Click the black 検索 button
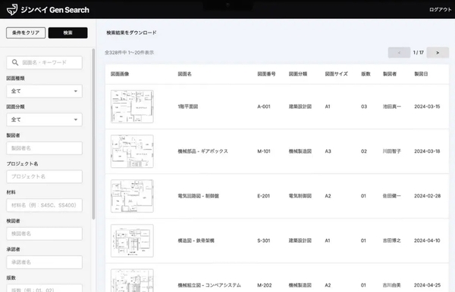Screen dimensions: 455x292 pos(68,33)
